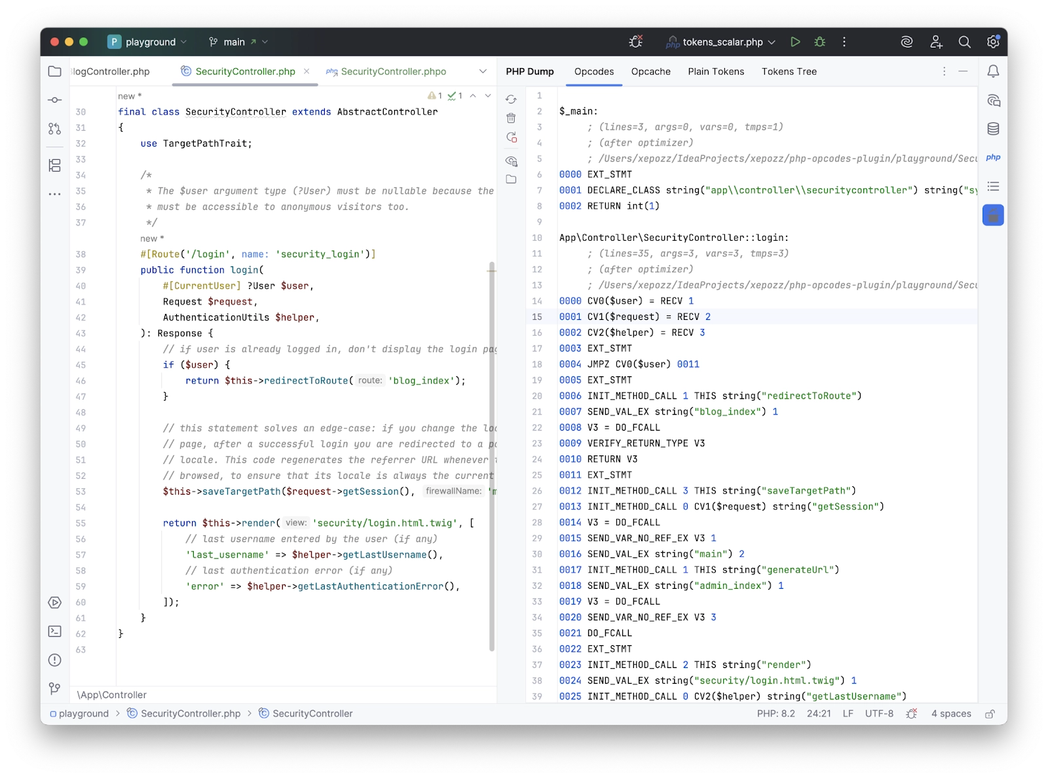The height and width of the screenshot is (778, 1048).
Task: Open the built-in Terminal
Action: point(54,631)
